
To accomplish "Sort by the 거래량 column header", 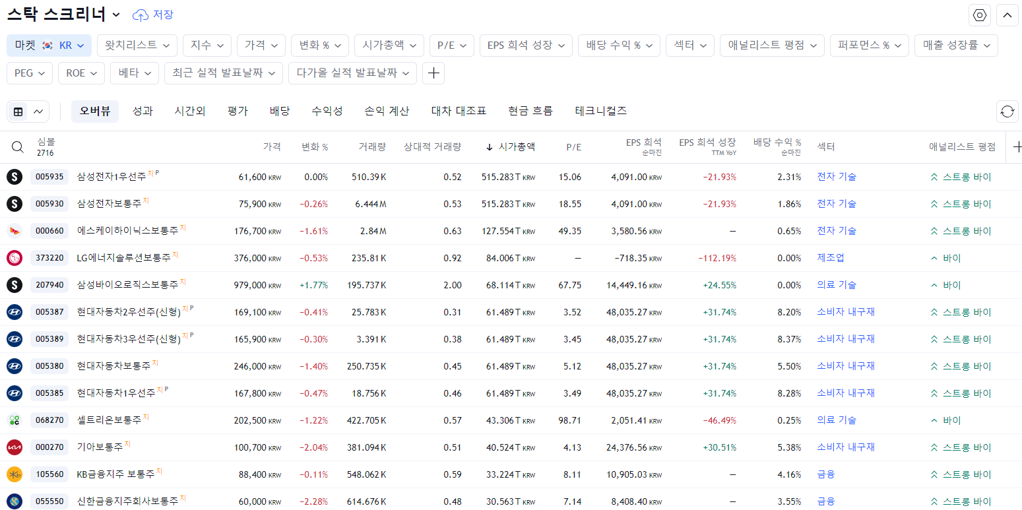I will pyautogui.click(x=372, y=147).
